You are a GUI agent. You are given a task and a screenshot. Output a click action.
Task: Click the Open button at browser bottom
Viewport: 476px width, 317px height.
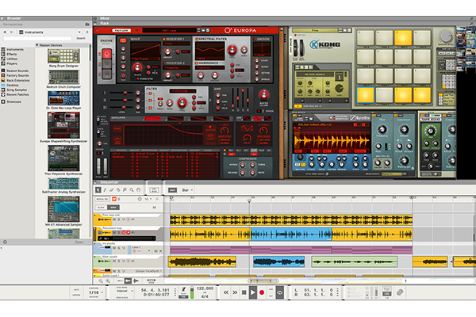79,242
